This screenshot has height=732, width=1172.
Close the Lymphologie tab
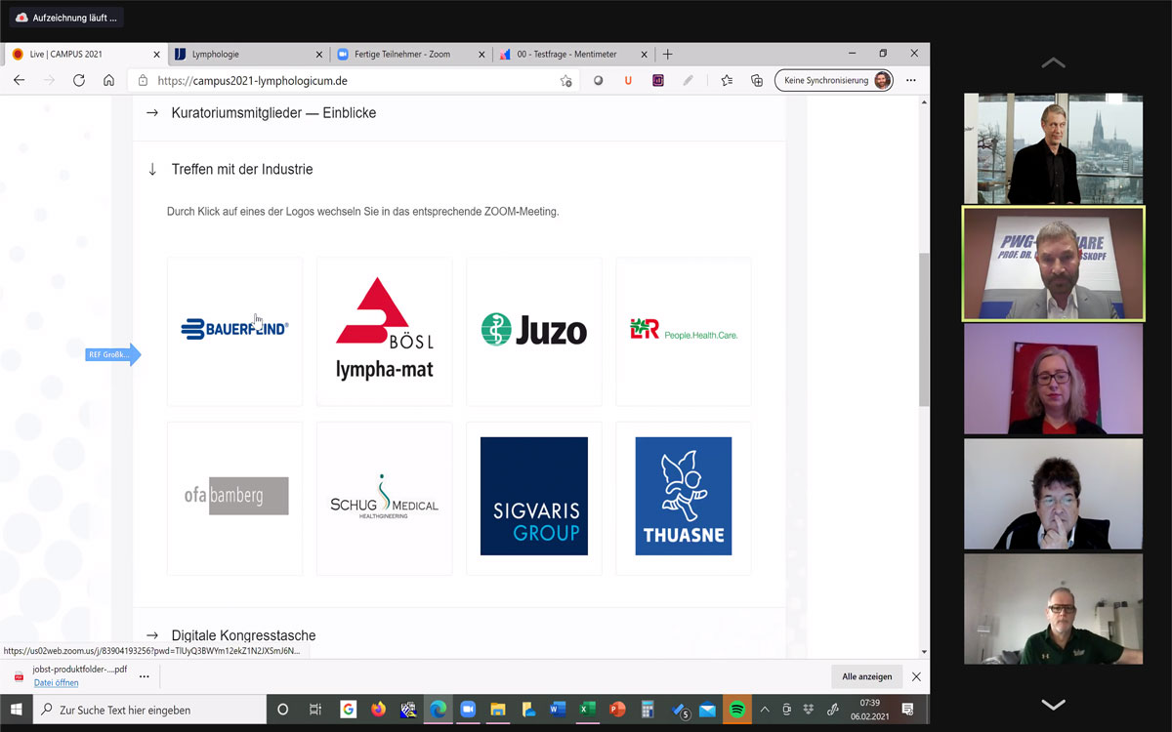pos(318,54)
